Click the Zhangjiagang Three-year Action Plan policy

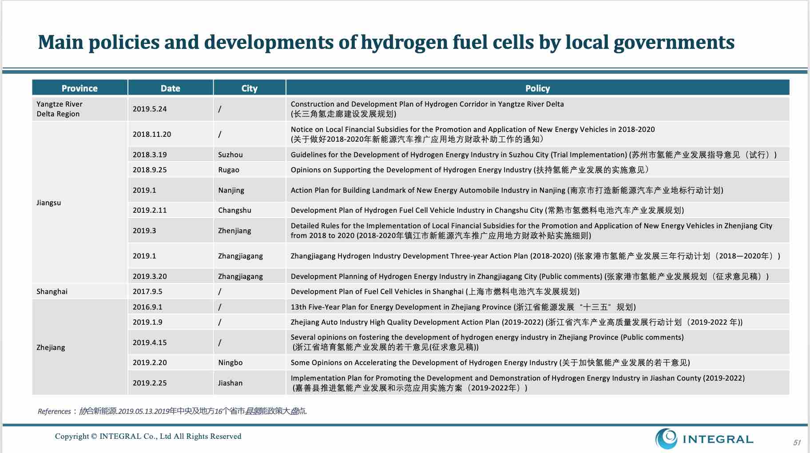pos(535,256)
